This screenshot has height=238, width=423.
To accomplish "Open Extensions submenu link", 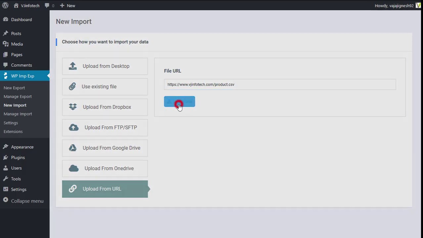I will (13, 132).
